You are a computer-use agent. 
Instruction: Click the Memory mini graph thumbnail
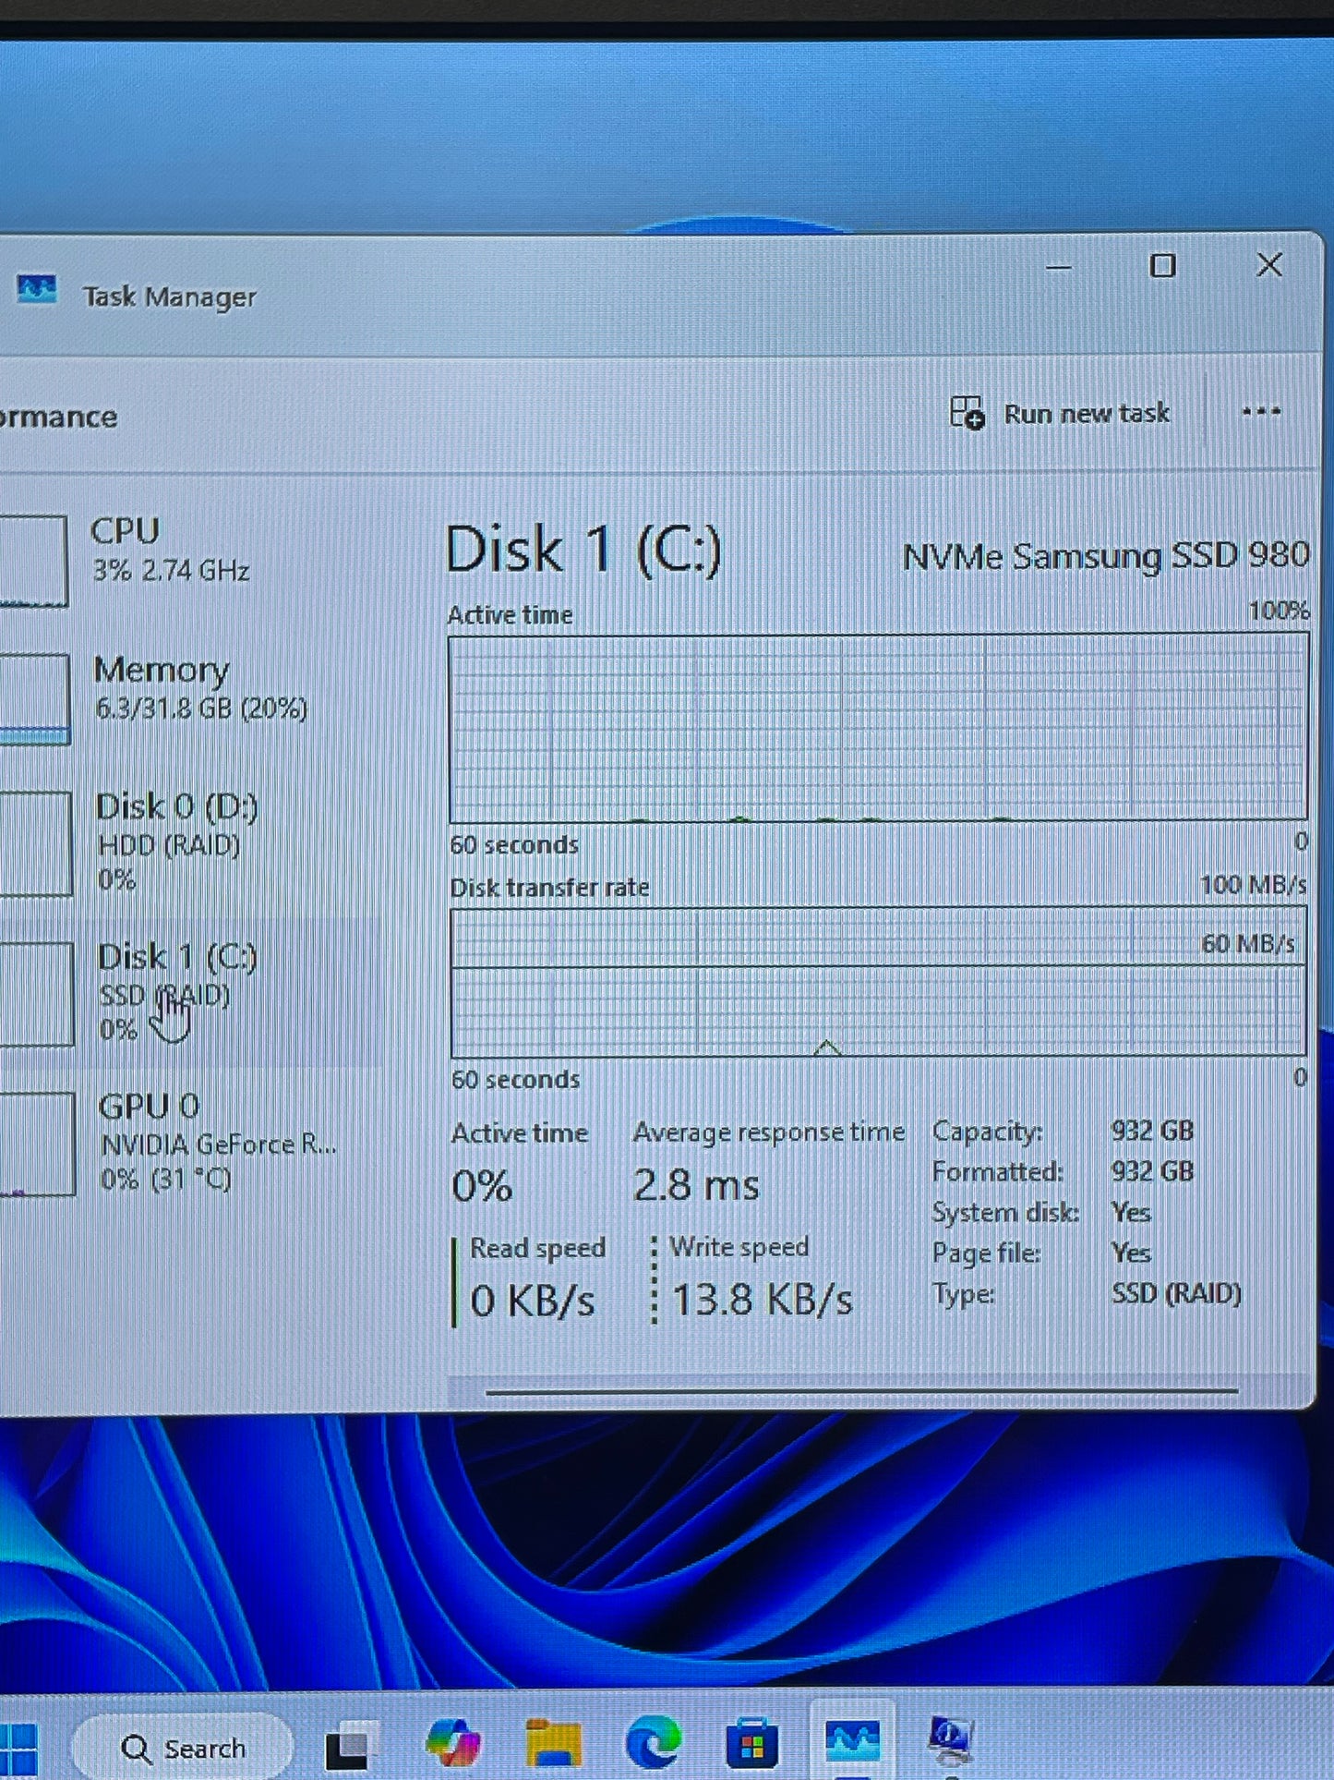(x=34, y=699)
